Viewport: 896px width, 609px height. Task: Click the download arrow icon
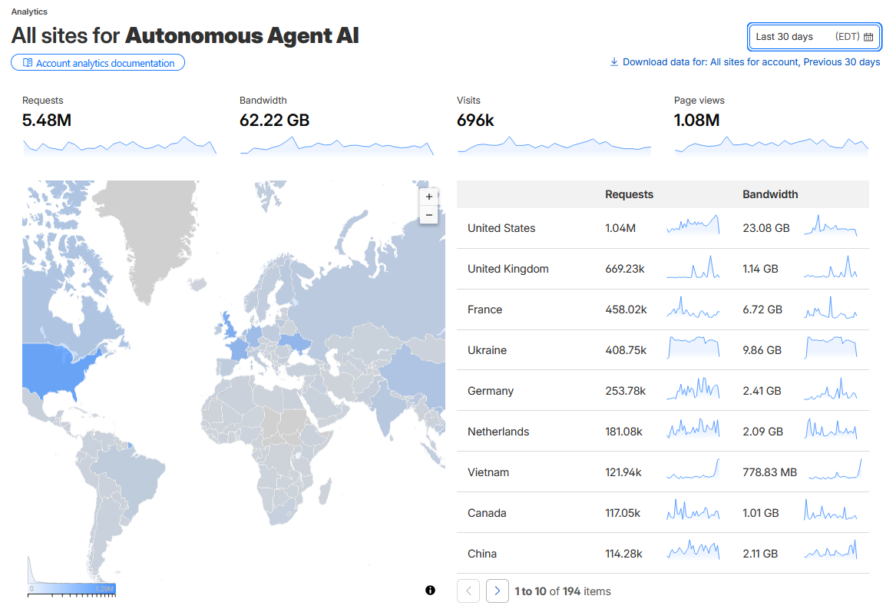pyautogui.click(x=614, y=61)
